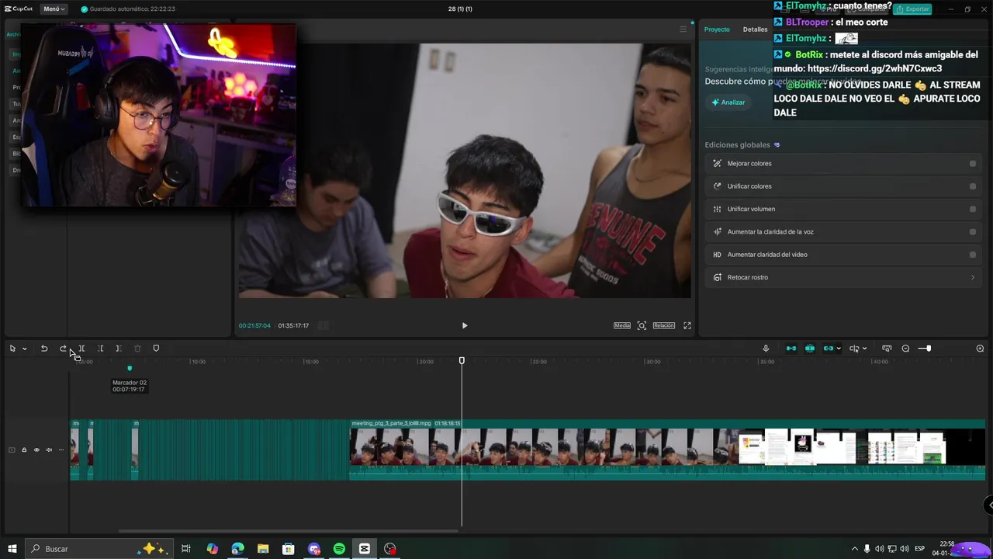Click total duration 01:35:17:17
The height and width of the screenshot is (559, 993).
293,325
